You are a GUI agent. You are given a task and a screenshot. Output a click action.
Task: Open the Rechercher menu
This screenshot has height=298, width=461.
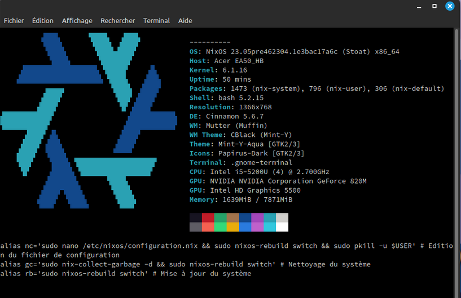[118, 21]
